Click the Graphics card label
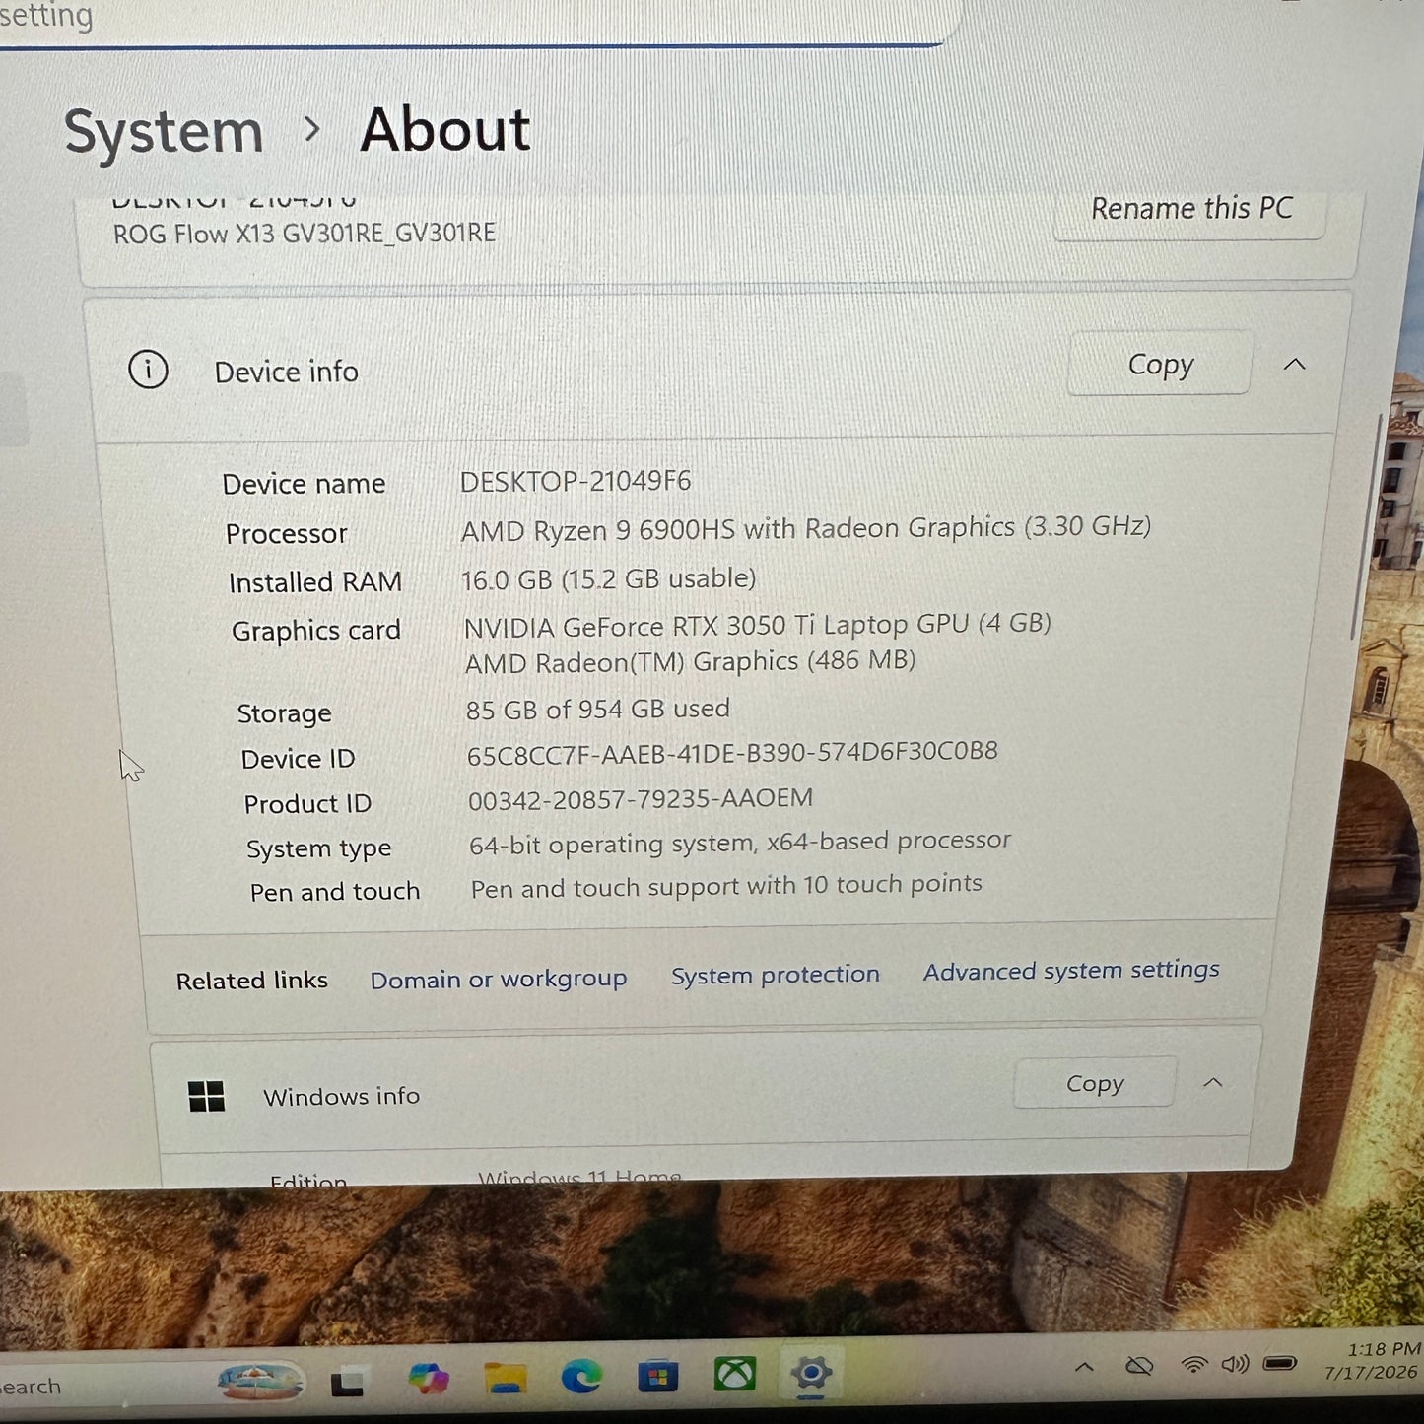1424x1424 pixels. [315, 631]
